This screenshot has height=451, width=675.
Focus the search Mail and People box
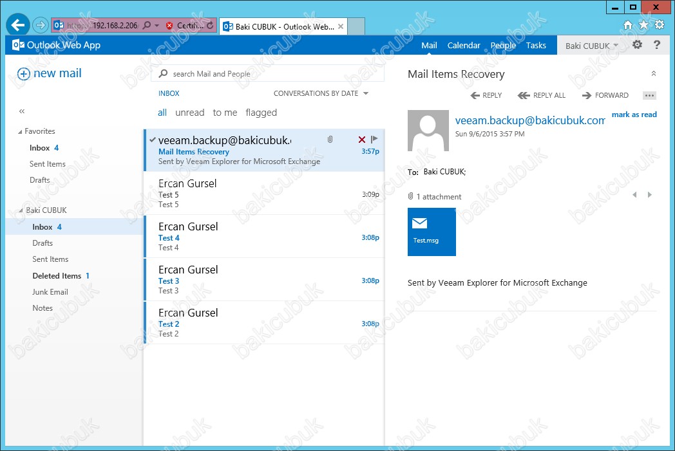pos(267,74)
